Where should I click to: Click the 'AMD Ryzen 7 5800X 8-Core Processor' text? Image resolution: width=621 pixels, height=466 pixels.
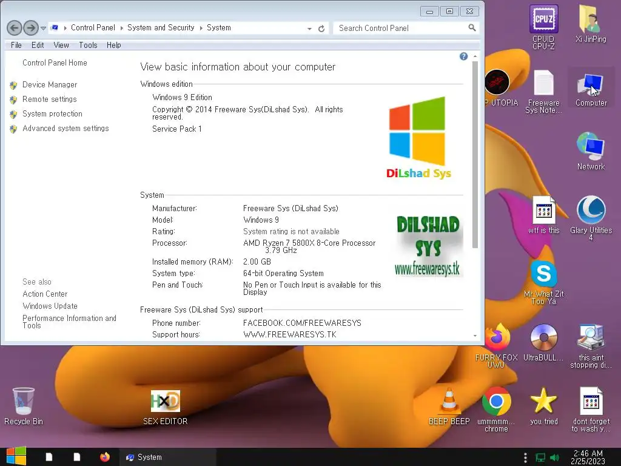(x=309, y=243)
